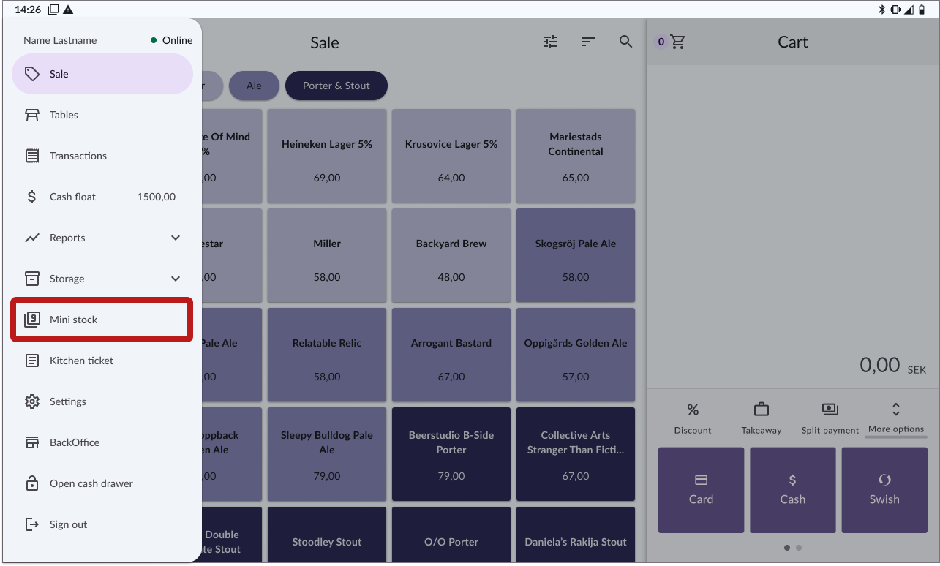Add Krusovice Lager 5% to cart
Screen dimensions: 940x566
tap(451, 156)
